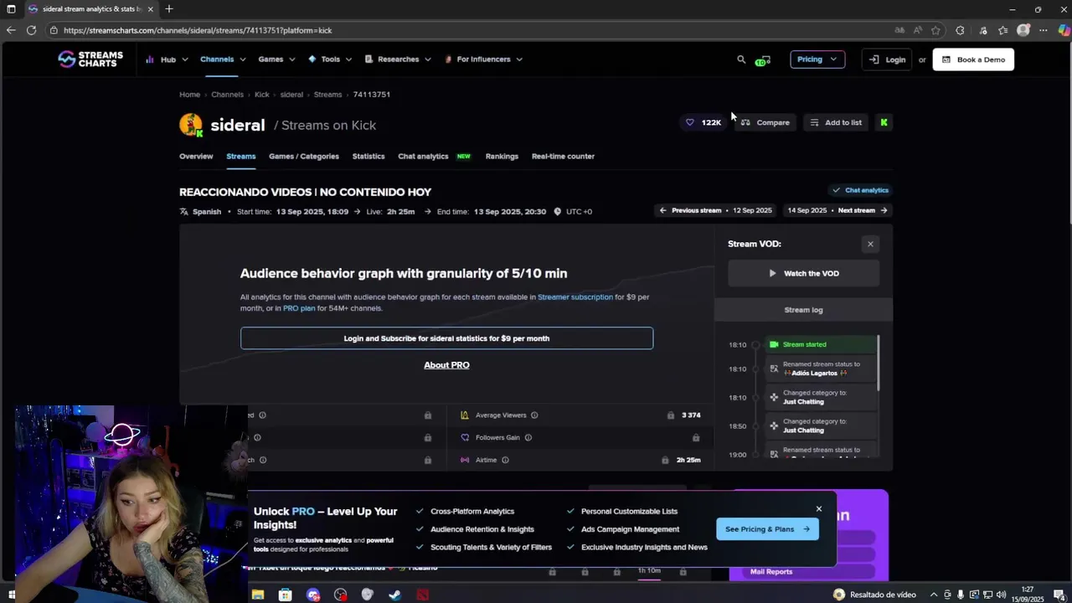Open browser settings three-dots menu
The image size is (1072, 603).
(x=1044, y=30)
